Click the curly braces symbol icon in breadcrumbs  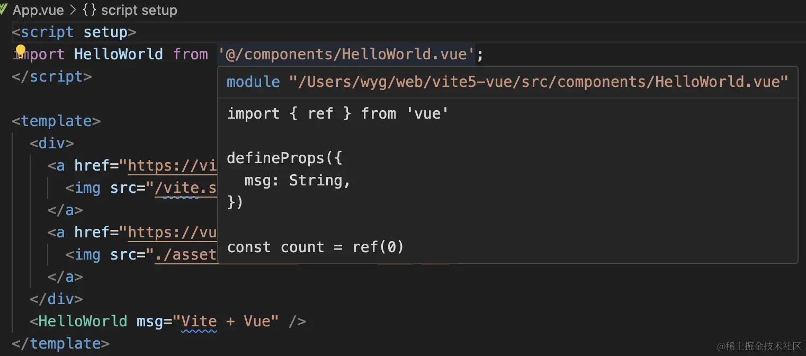(x=89, y=10)
